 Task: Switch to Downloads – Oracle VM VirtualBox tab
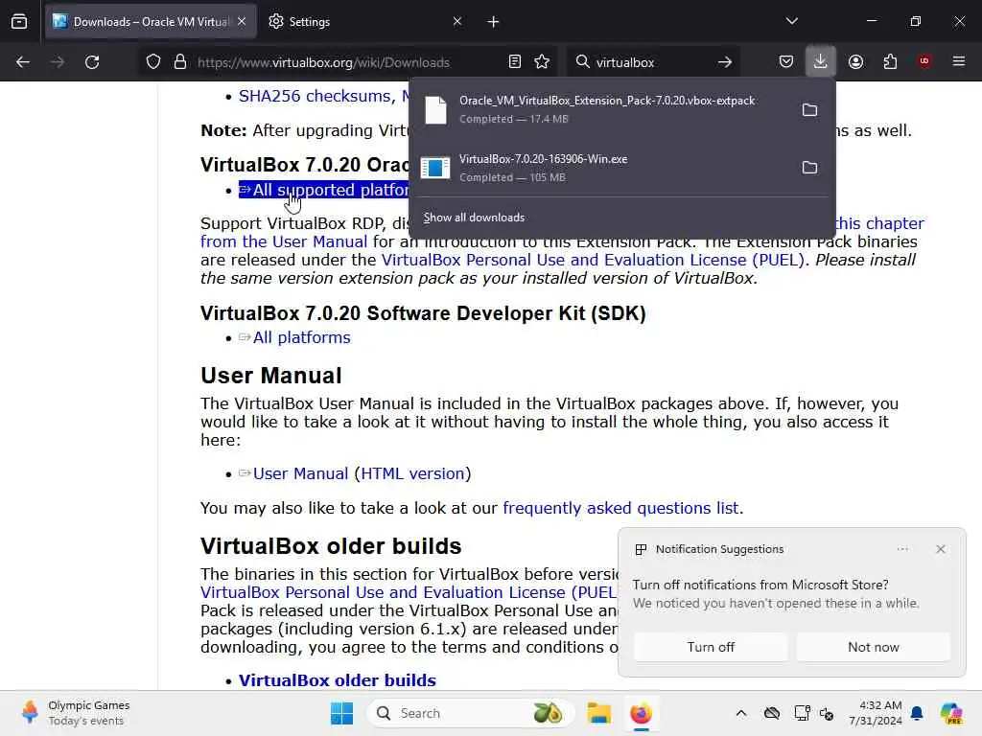coord(151,21)
